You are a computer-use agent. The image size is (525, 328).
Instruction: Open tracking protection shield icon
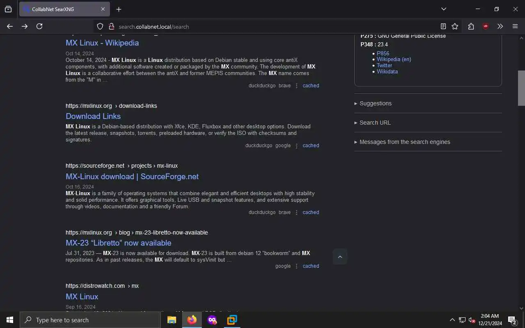(100, 26)
